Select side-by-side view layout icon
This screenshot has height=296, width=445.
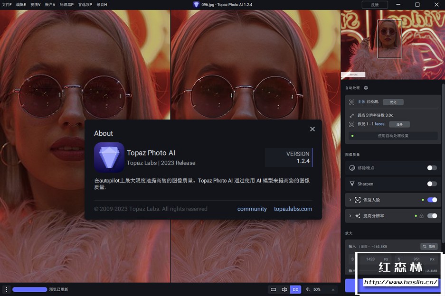point(295,289)
